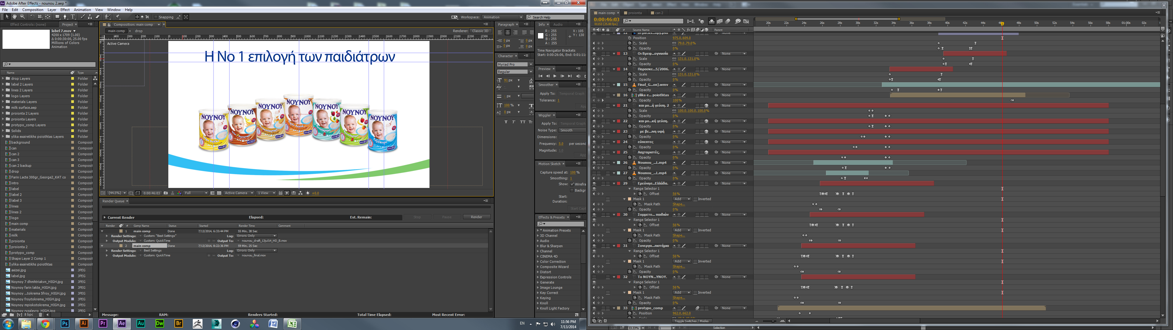This screenshot has height=330, width=1173.
Task: Enable the Snapping checkbox
Action: coord(156,17)
